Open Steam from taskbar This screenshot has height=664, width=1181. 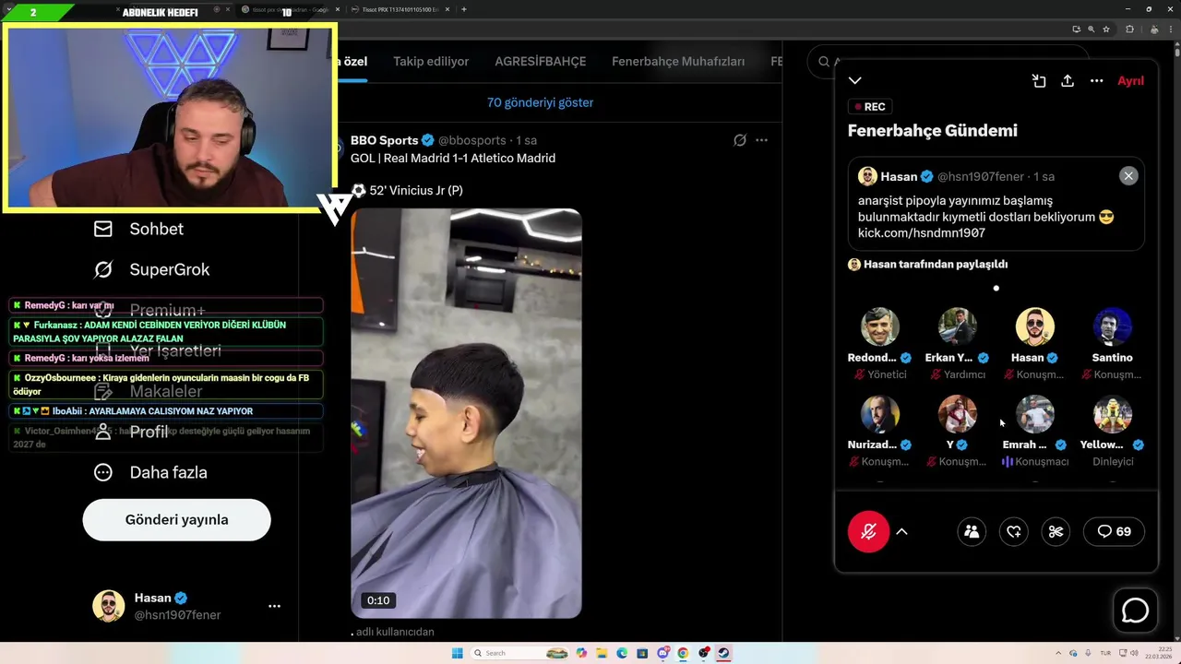pyautogui.click(x=724, y=653)
